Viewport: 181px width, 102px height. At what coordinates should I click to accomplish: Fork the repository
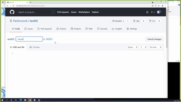152,21
